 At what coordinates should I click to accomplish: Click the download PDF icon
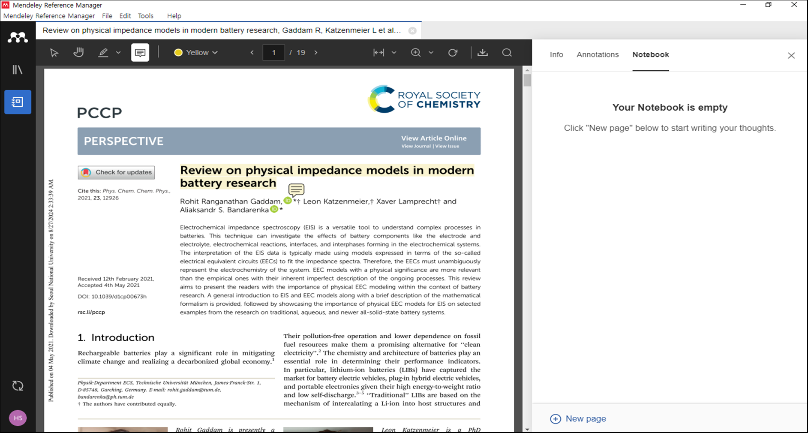point(483,52)
